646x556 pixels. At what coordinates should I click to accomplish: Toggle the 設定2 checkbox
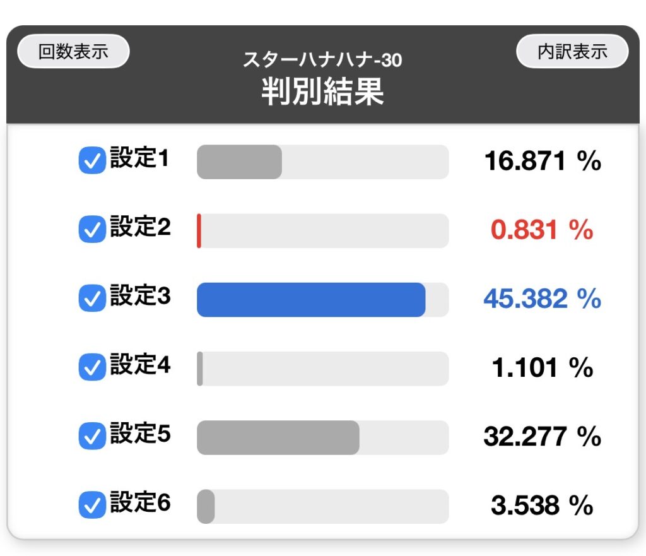pos(92,230)
